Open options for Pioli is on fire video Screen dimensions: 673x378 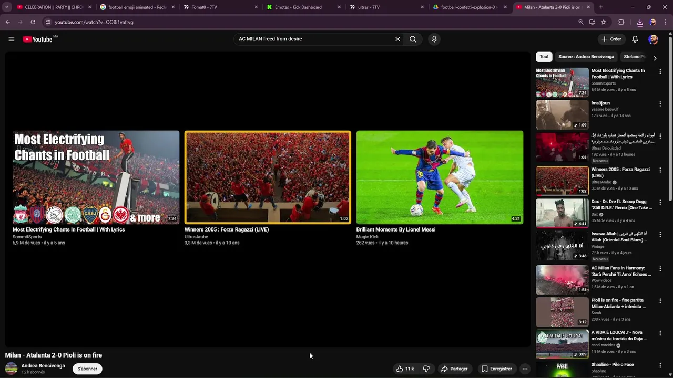coord(660,301)
